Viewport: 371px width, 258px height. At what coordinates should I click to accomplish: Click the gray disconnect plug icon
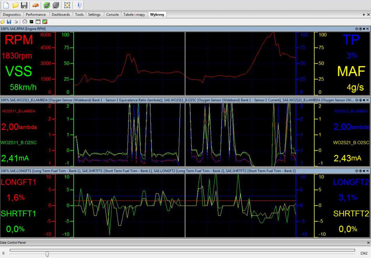56,5
